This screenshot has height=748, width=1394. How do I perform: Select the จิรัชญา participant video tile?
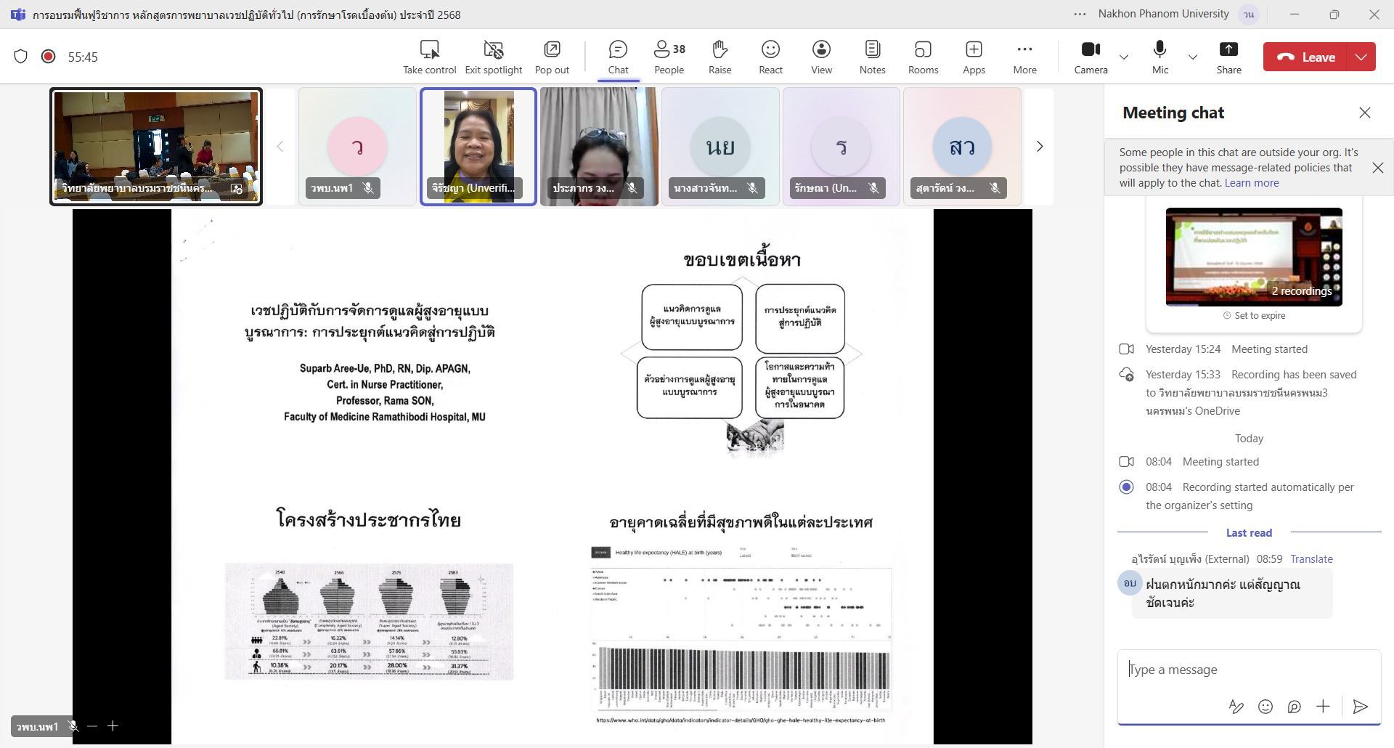click(478, 147)
